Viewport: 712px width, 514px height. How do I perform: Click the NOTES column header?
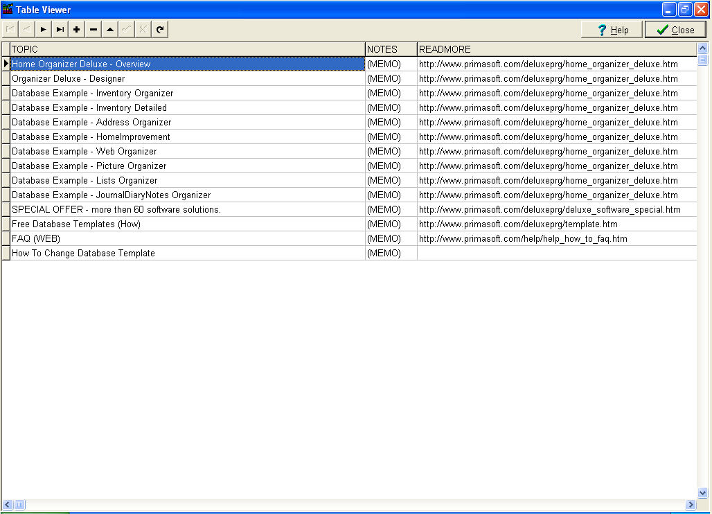(391, 49)
